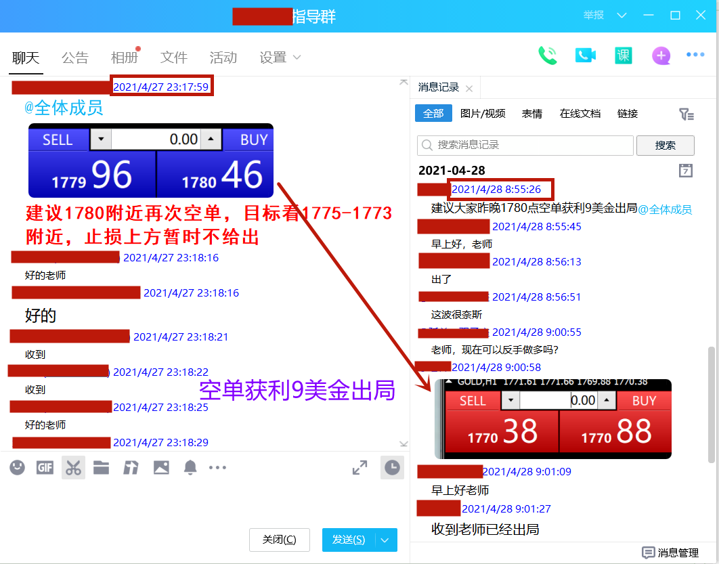The width and height of the screenshot is (719, 564).
Task: Filter records by 表情
Action: point(532,113)
